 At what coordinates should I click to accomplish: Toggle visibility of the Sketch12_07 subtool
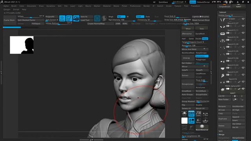pyautogui.click(x=243, y=26)
